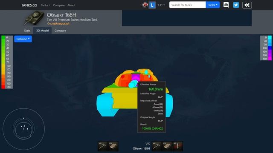The height and width of the screenshot is (153, 273).
Task: Click the VS-side VIII turret icon
Action: pos(167,146)
